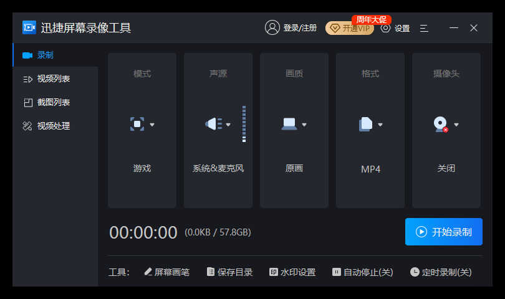Open the 视频列表 sidebar tab
The height and width of the screenshot is (299, 505).
tap(55, 79)
